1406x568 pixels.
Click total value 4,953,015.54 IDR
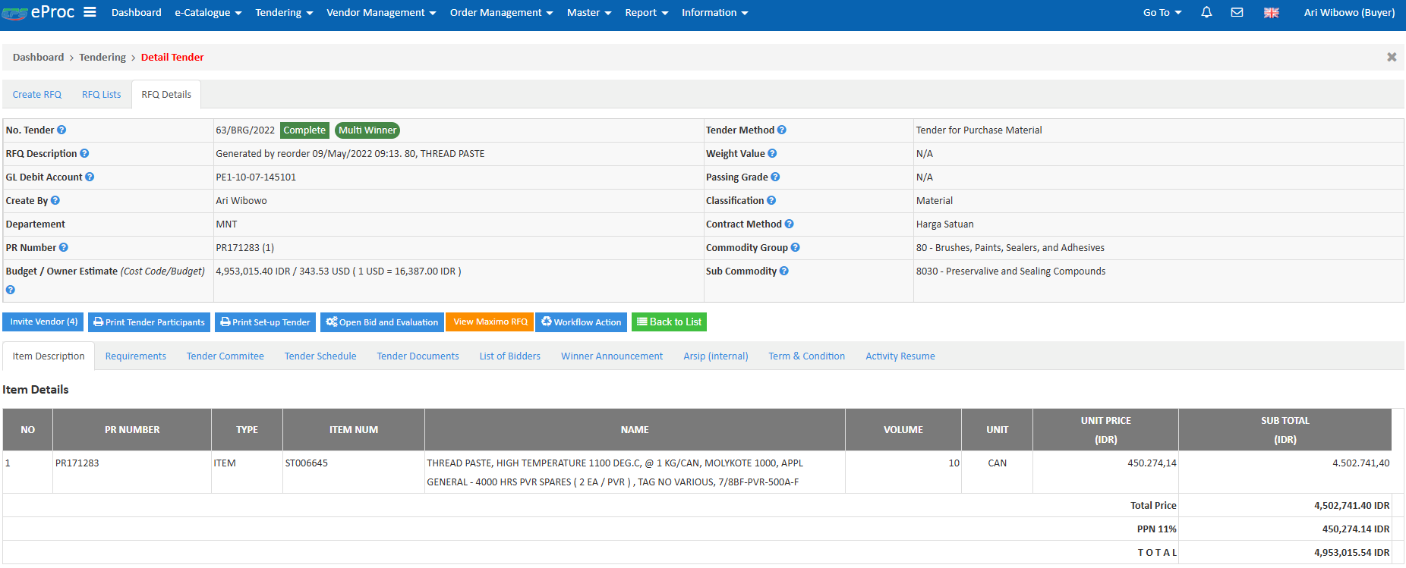[1352, 553]
